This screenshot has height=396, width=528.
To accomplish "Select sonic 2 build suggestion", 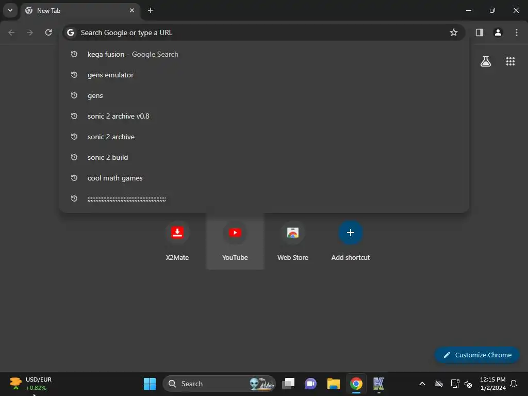I will (x=264, y=157).
